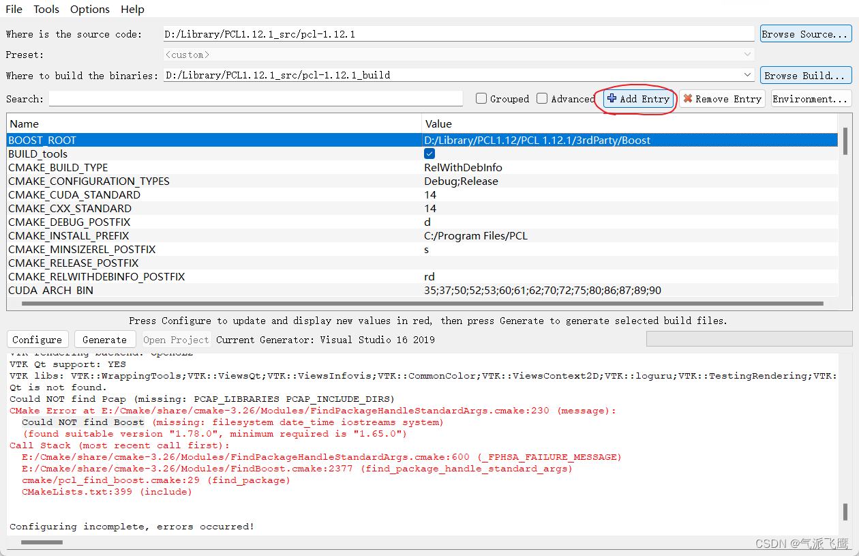Open the File menu
This screenshot has height=556, width=859.
pyautogui.click(x=13, y=9)
